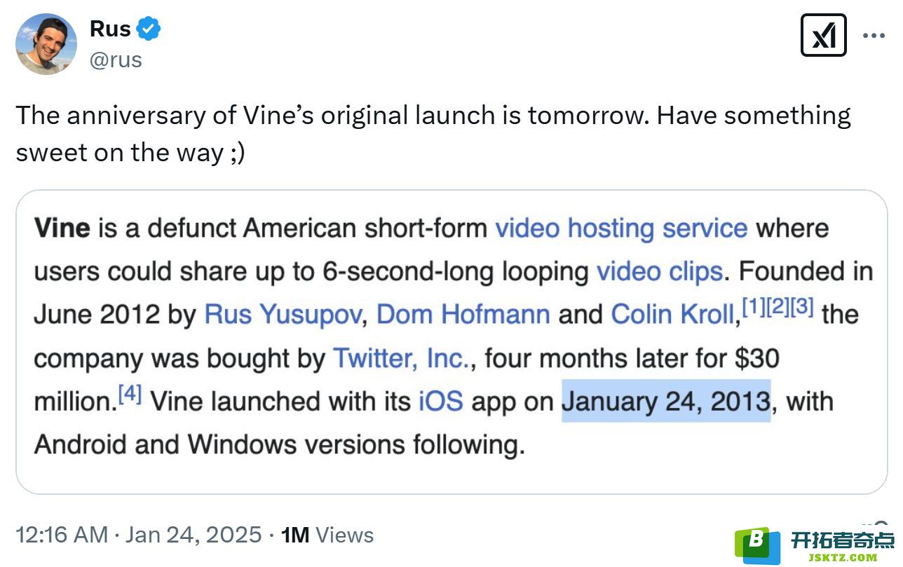Open the Rus Yusupov link
This screenshot has width=903, height=567.
pos(283,315)
